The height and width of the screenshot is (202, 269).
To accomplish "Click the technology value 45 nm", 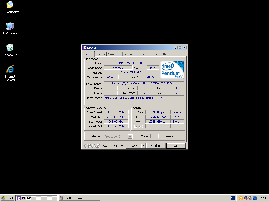I will (x=111, y=77).
